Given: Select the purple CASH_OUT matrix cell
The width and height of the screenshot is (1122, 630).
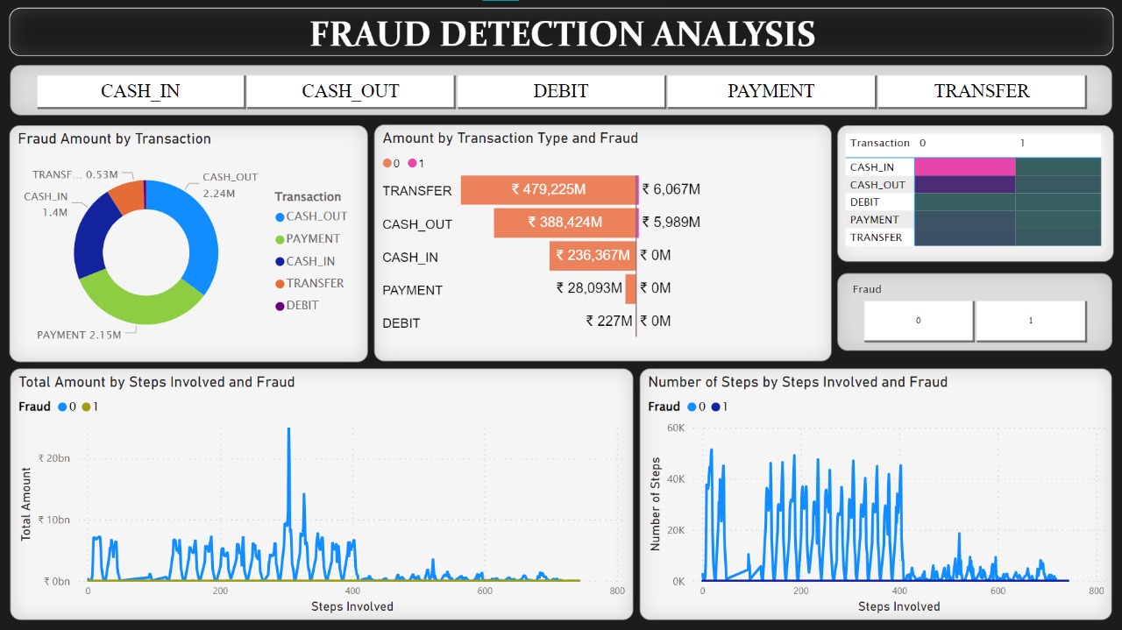Looking at the screenshot, I should (964, 185).
